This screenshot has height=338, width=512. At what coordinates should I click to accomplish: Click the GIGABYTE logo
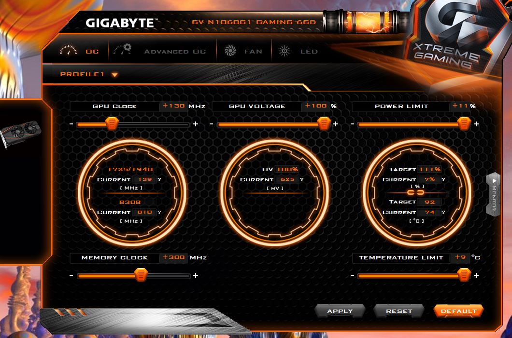pos(121,23)
